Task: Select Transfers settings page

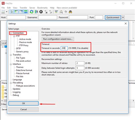Action: point(17,55)
